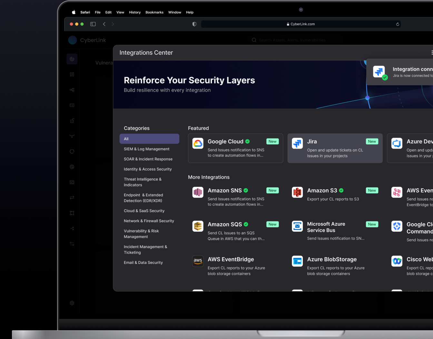433x339 pixels.
Task: Click the AWS EventBridge aws logo
Action: (198, 261)
